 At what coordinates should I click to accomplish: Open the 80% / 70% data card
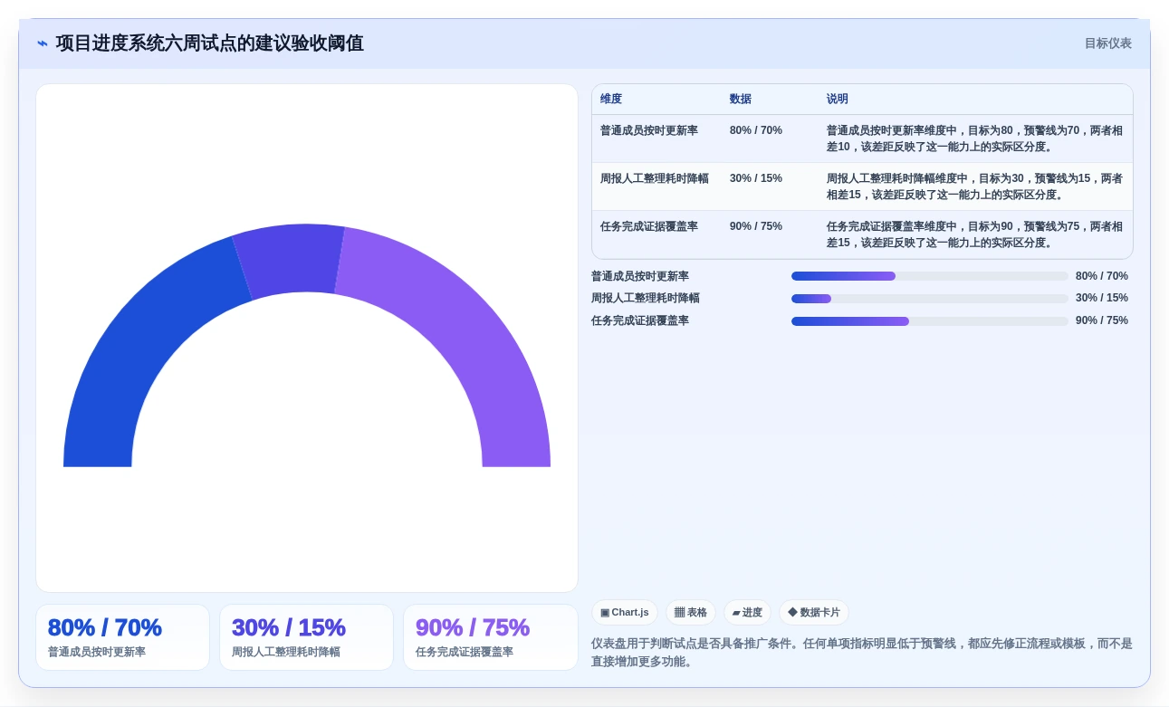pyautogui.click(x=122, y=637)
